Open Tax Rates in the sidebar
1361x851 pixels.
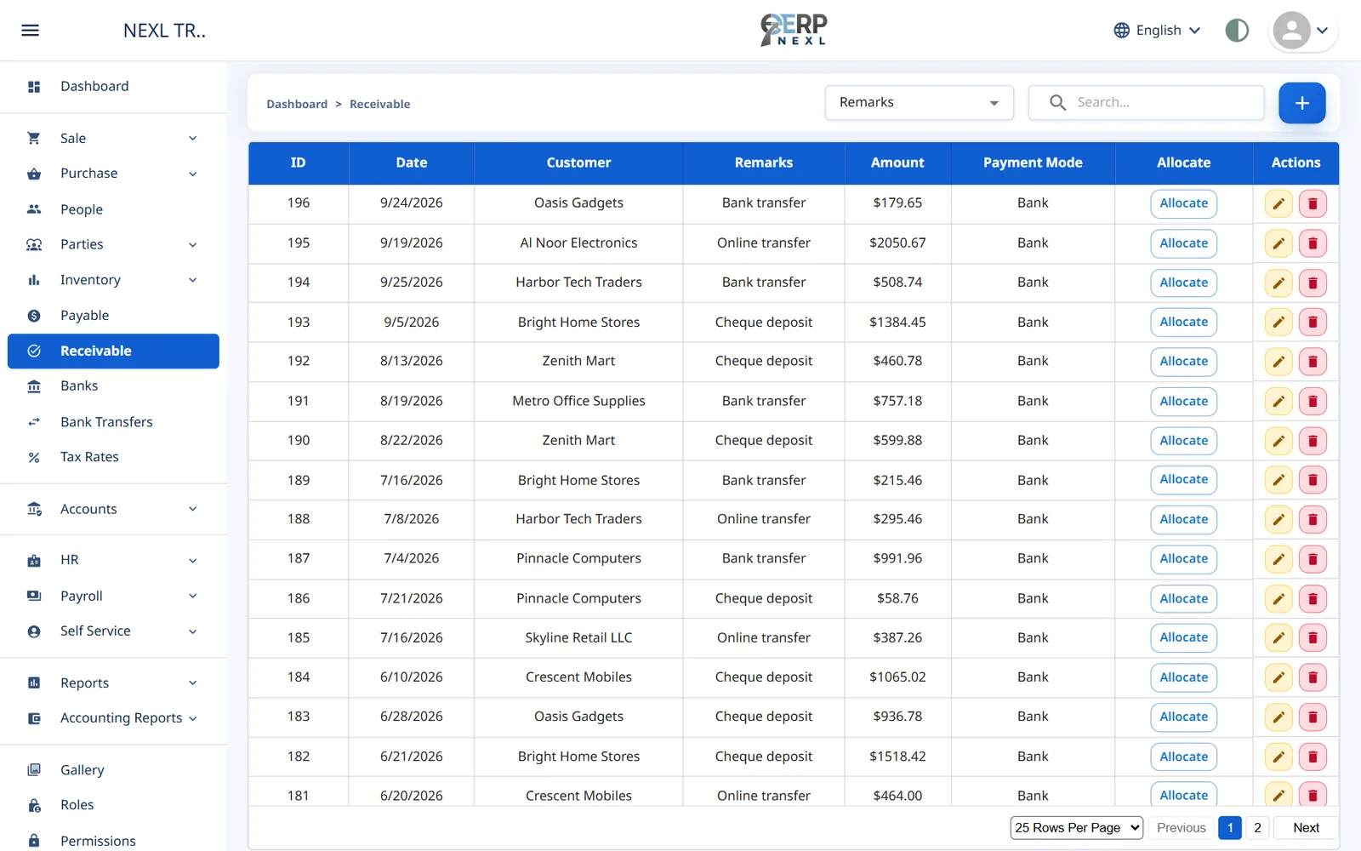click(x=113, y=457)
